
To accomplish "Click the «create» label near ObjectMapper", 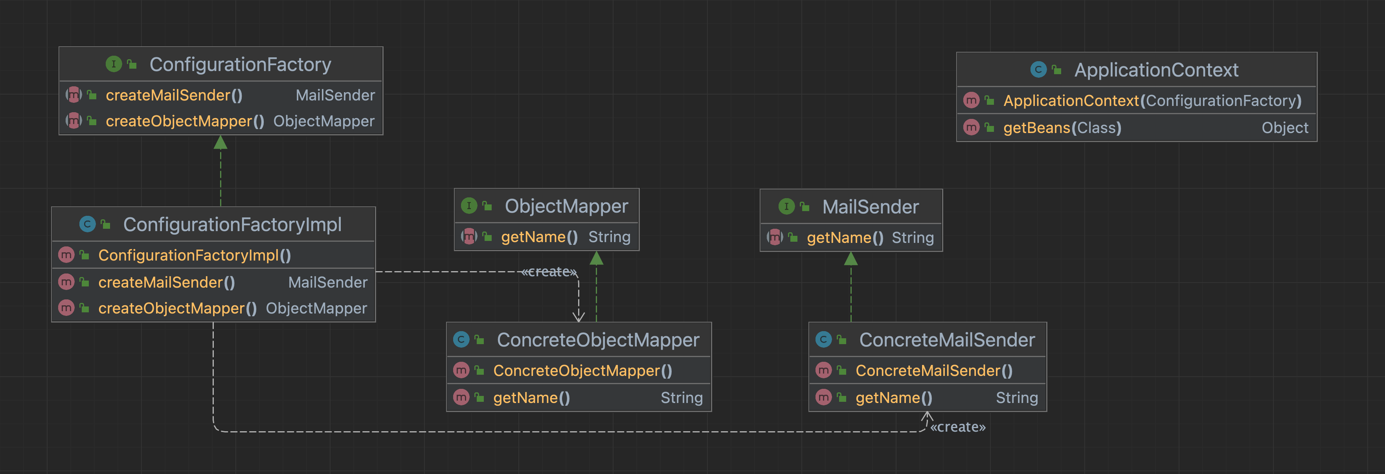I will [548, 272].
